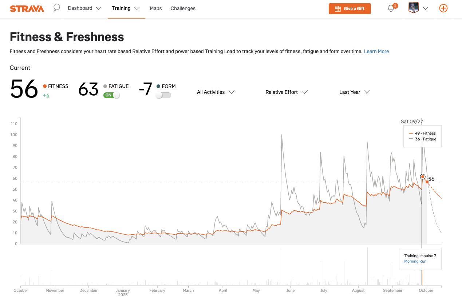Open the notifications bell
Image resolution: width=462 pixels, height=302 pixels.
(391, 8)
